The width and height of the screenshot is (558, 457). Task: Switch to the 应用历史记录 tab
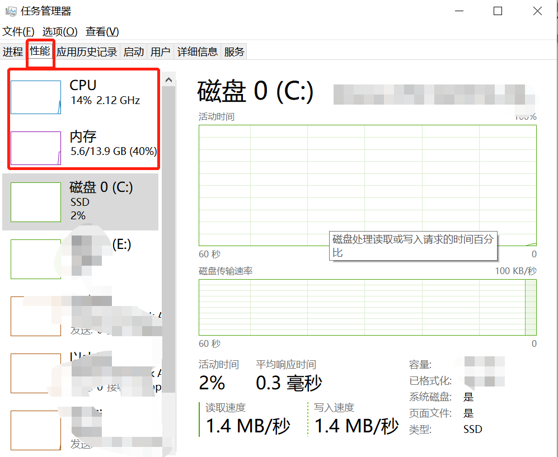87,52
